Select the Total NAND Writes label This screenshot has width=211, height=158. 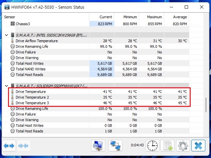click(x=31, y=69)
